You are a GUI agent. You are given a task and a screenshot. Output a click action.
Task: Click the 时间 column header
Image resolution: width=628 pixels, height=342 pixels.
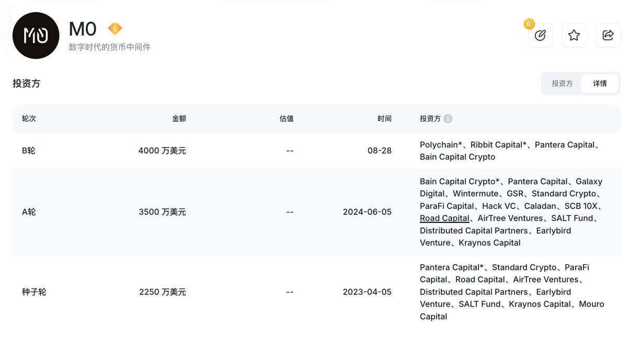pyautogui.click(x=385, y=119)
